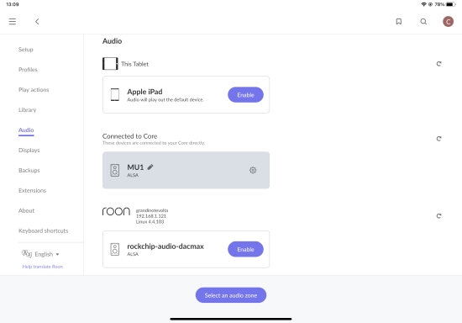The height and width of the screenshot is (323, 462).
Task: Enable the rockchip-audio-dacmax device
Action: [x=245, y=249]
